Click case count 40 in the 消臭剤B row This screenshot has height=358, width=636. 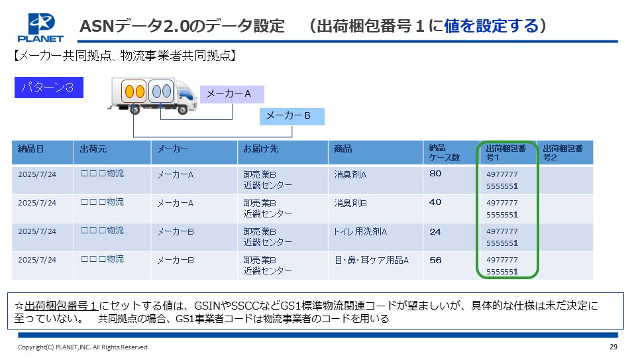(435, 202)
